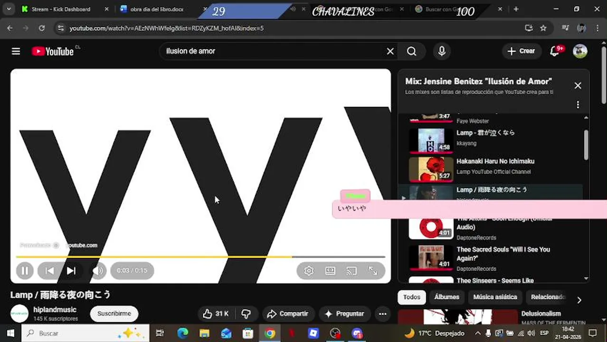Show more filter chips arrow

579,300
